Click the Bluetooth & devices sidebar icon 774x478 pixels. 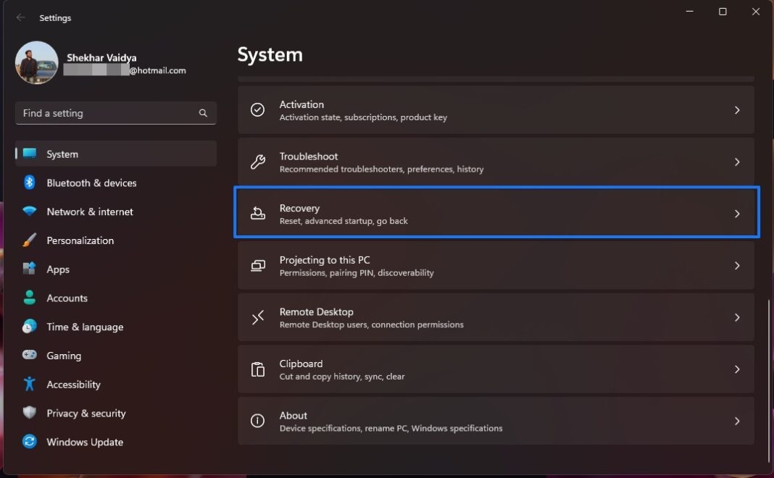point(30,183)
